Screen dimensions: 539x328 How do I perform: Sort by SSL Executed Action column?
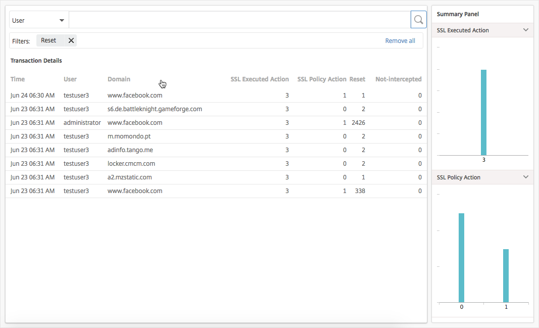pos(260,79)
